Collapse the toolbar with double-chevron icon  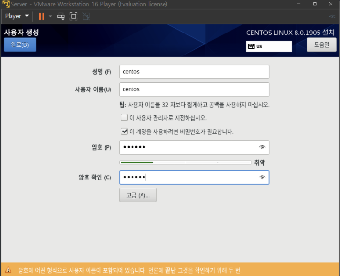point(332,16)
